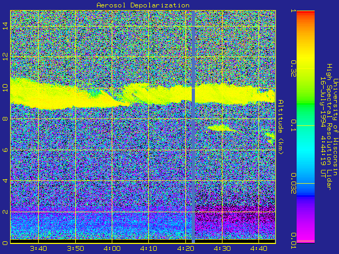Click the 4:00 time axis label
Viewport: 339px width, 254px height.
click(112, 248)
